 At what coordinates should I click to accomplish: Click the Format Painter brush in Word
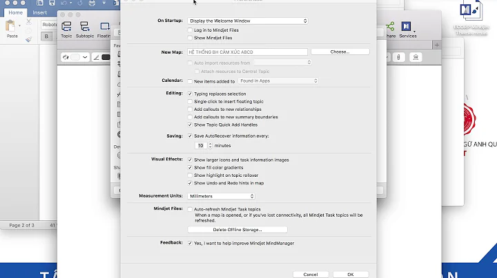[x=29, y=39]
